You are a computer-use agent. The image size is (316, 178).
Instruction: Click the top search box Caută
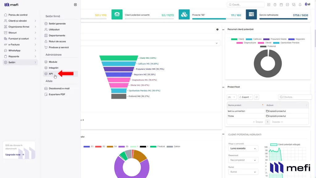[x=245, y=5]
